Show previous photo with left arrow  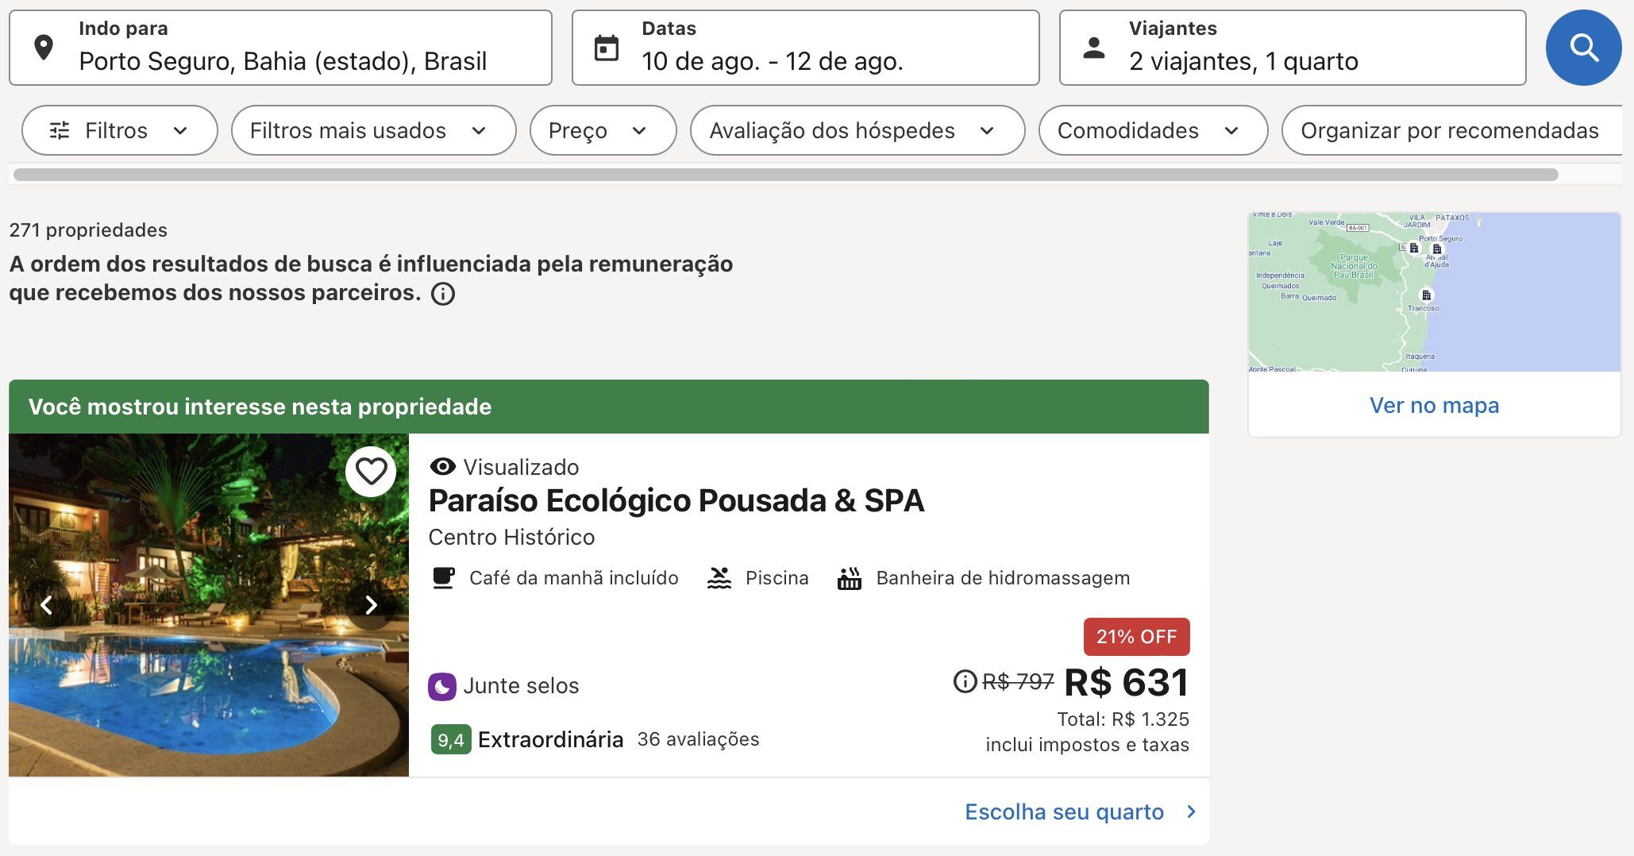click(x=47, y=605)
